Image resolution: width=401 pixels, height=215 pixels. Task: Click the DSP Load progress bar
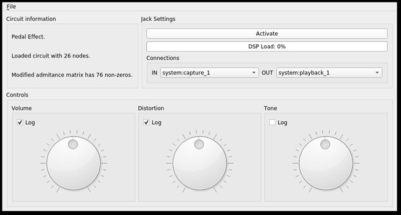point(267,46)
